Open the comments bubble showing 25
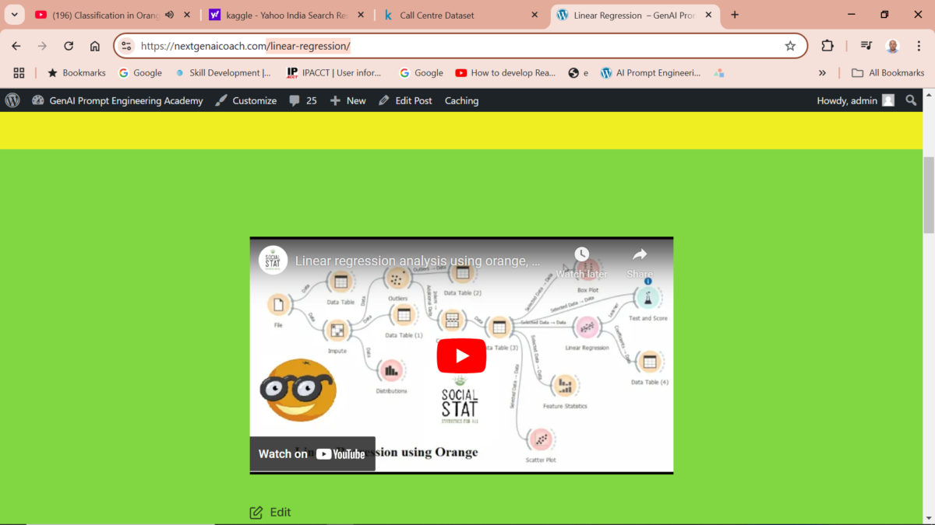The height and width of the screenshot is (525, 935). tap(303, 100)
